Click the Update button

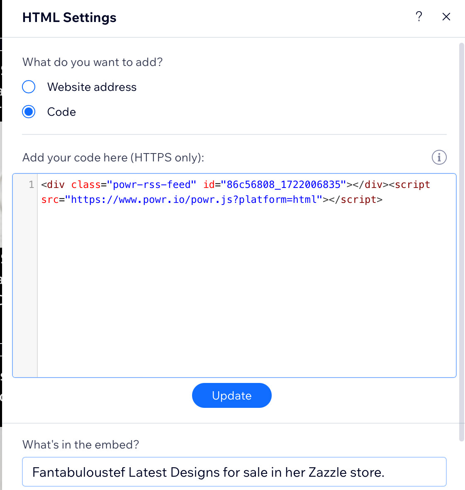tap(231, 395)
